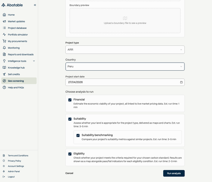The image size is (212, 182).
Task: Click the Home house icon
Action: tap(4, 15)
